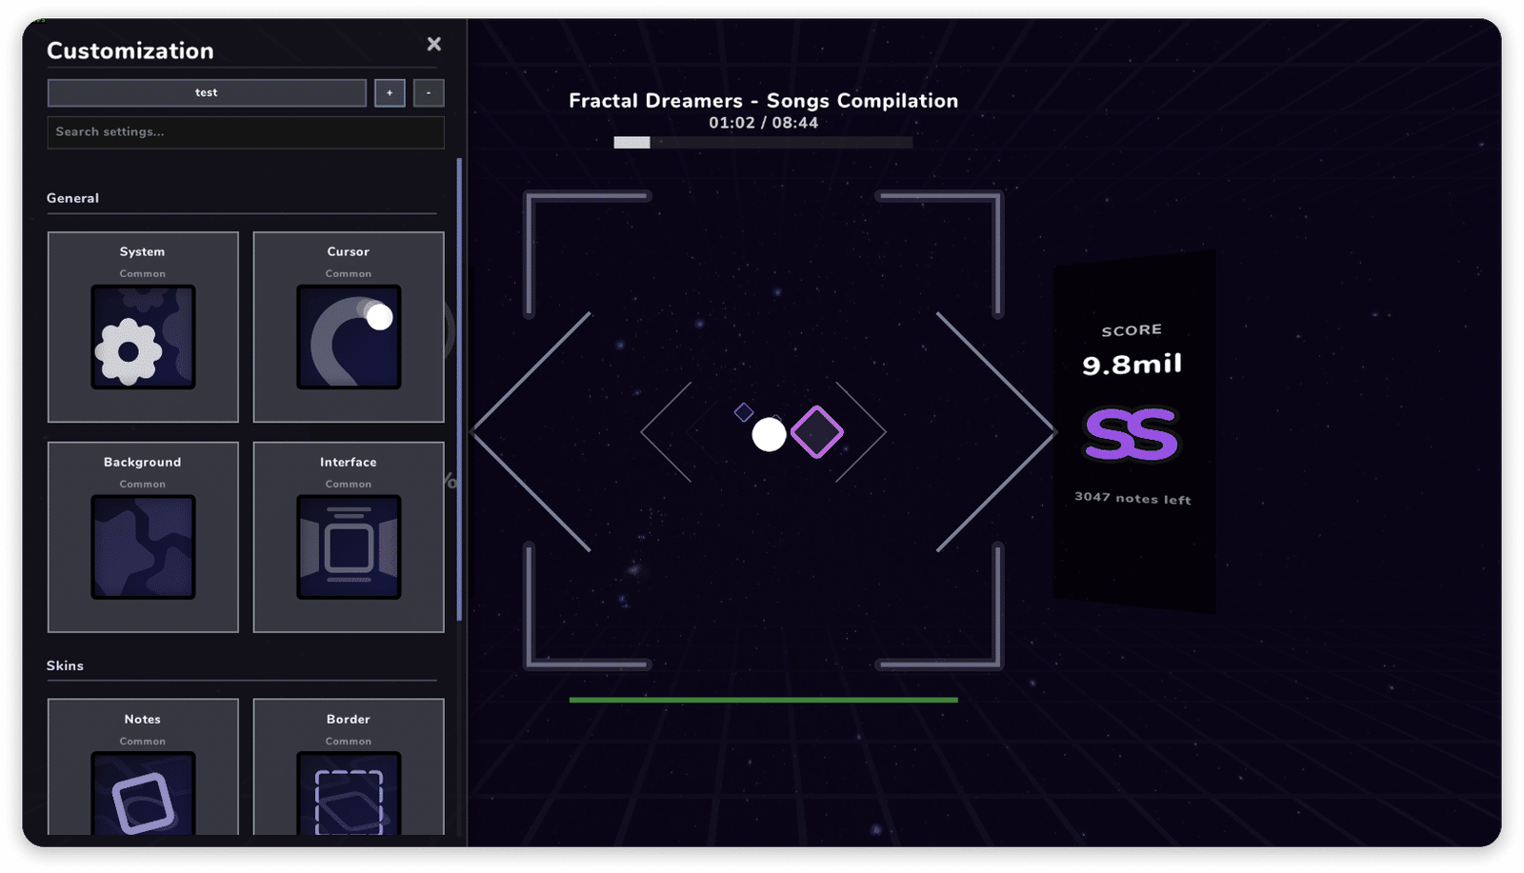Remove profile with the minus button
Screen dimensions: 1524x873
429,92
